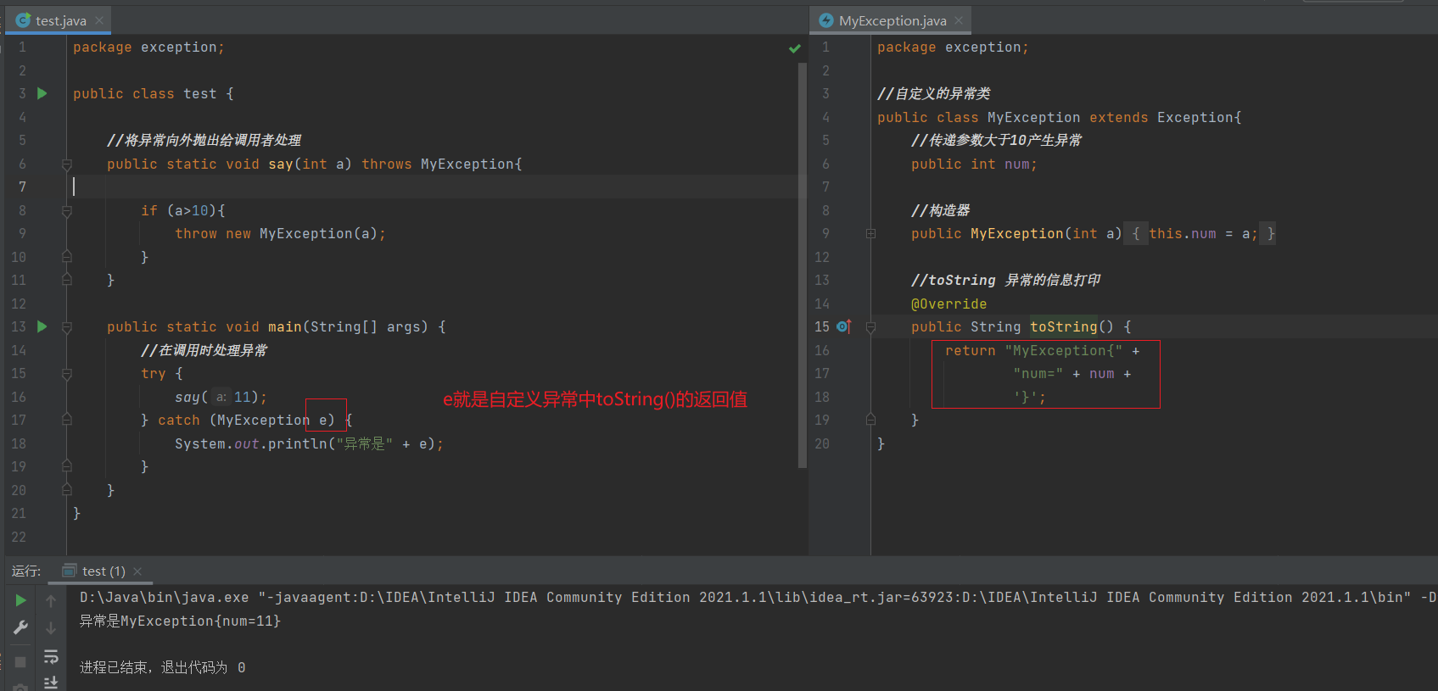Click the overrides gutter icon beside toString()
This screenshot has height=691, width=1438.
pos(843,326)
